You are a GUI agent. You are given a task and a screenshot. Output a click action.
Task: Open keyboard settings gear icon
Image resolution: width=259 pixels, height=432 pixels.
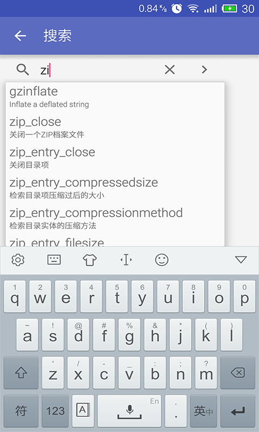point(18,260)
